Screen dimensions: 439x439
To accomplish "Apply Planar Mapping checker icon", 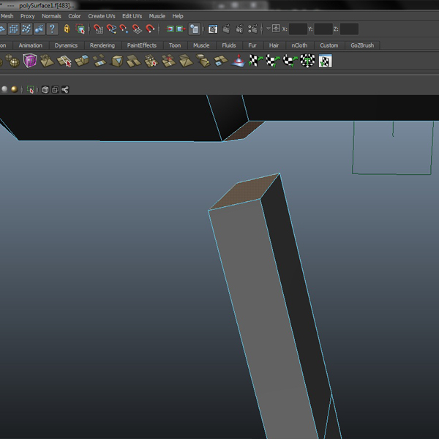I will coord(256,61).
